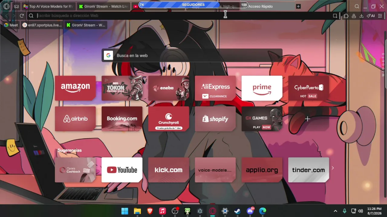Open the kick.com suggestion

click(x=168, y=170)
